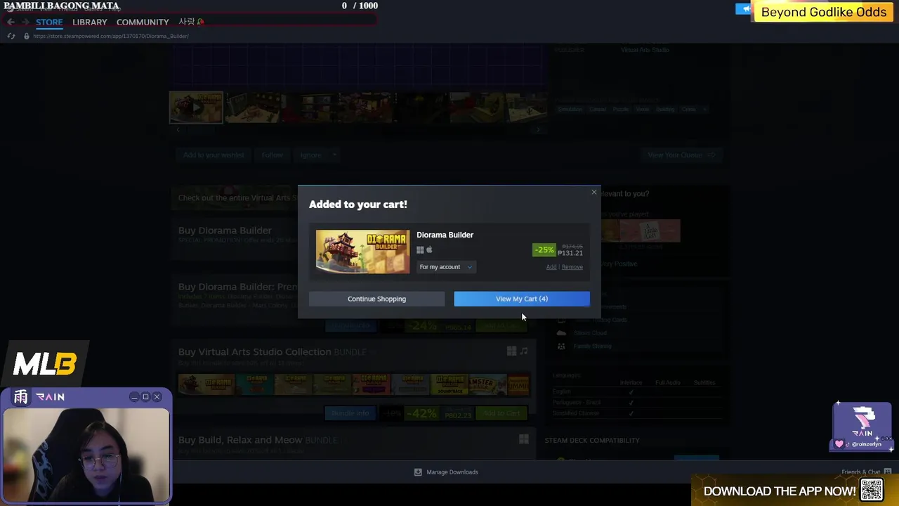Click the Add link beside Remove
The height and width of the screenshot is (506, 899).
pos(551,267)
